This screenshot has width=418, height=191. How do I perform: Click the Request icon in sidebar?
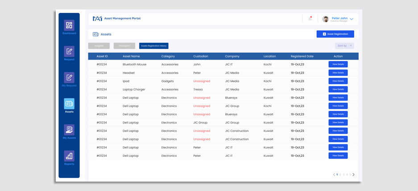[69, 52]
